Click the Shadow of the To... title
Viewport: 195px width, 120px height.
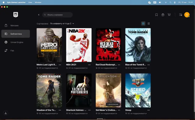(46, 110)
